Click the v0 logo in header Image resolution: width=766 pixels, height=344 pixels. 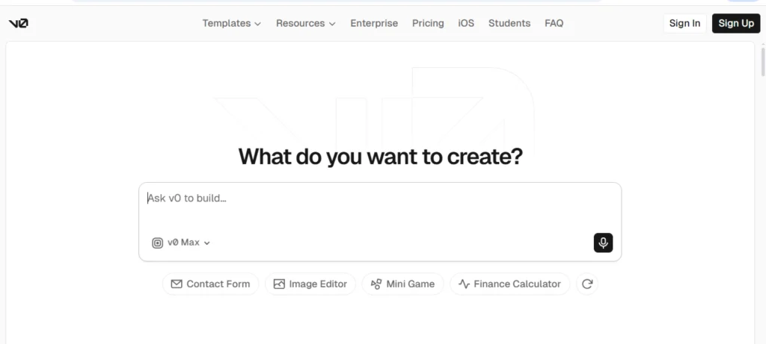tap(18, 23)
